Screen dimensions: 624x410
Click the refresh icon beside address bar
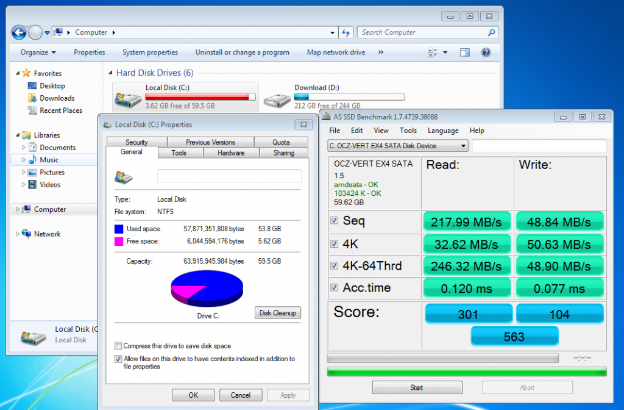[x=346, y=32]
